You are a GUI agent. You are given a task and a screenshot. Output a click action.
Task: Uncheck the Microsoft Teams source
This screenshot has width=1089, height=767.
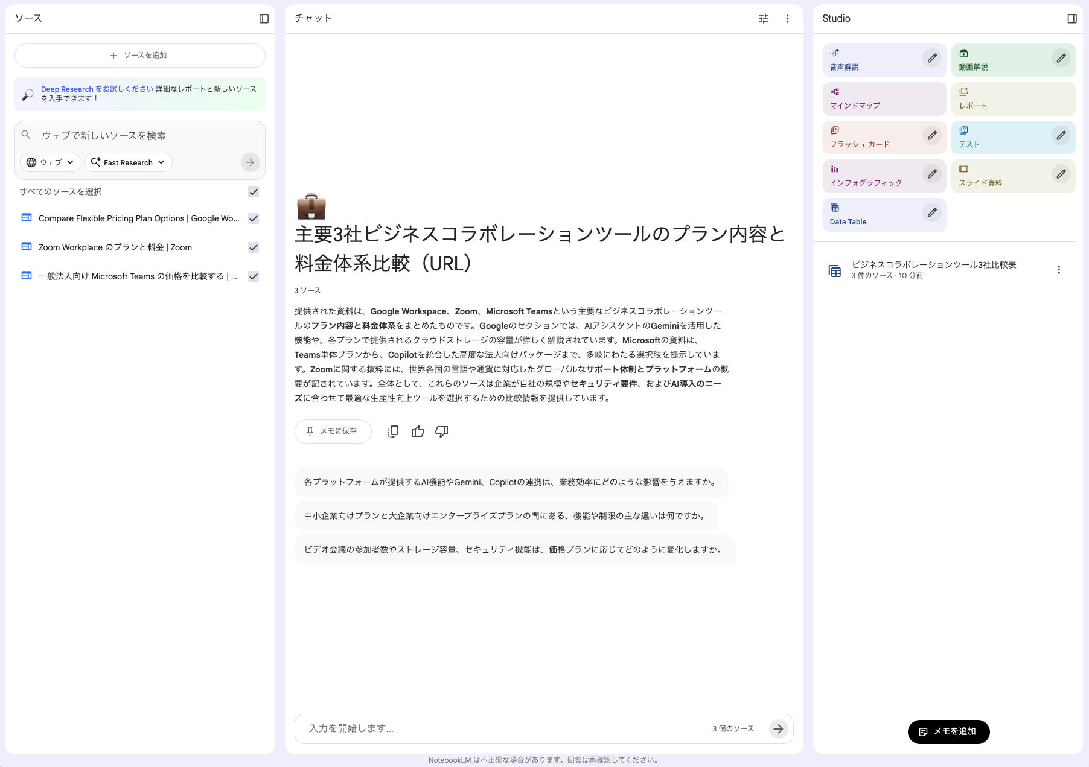coord(252,276)
